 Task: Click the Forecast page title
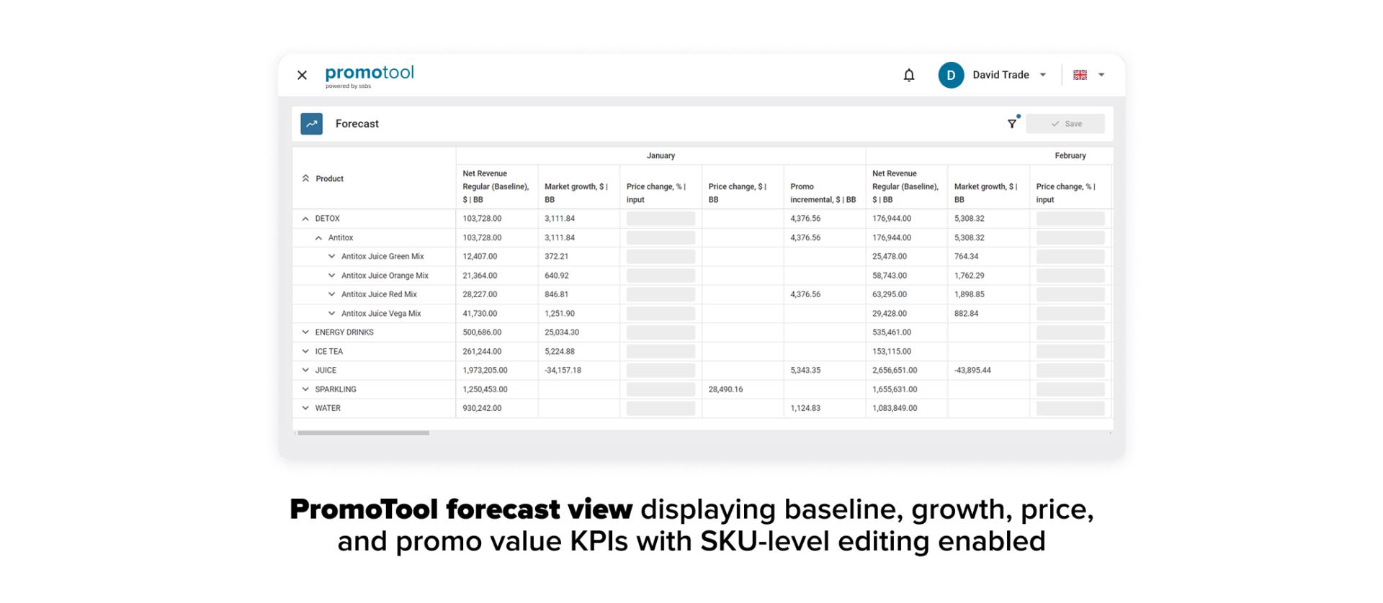(x=357, y=124)
